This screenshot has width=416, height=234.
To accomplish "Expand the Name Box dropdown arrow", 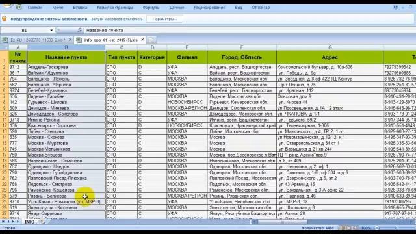I will (x=51, y=31).
